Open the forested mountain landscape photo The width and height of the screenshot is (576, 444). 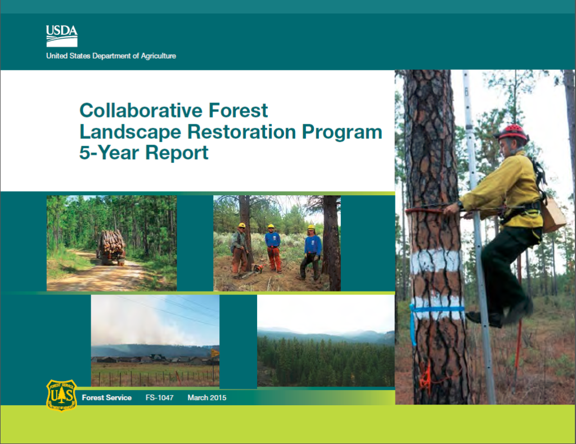326,340
